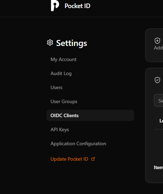
Task: Click the Pocket ID title text
Action: 78,6
